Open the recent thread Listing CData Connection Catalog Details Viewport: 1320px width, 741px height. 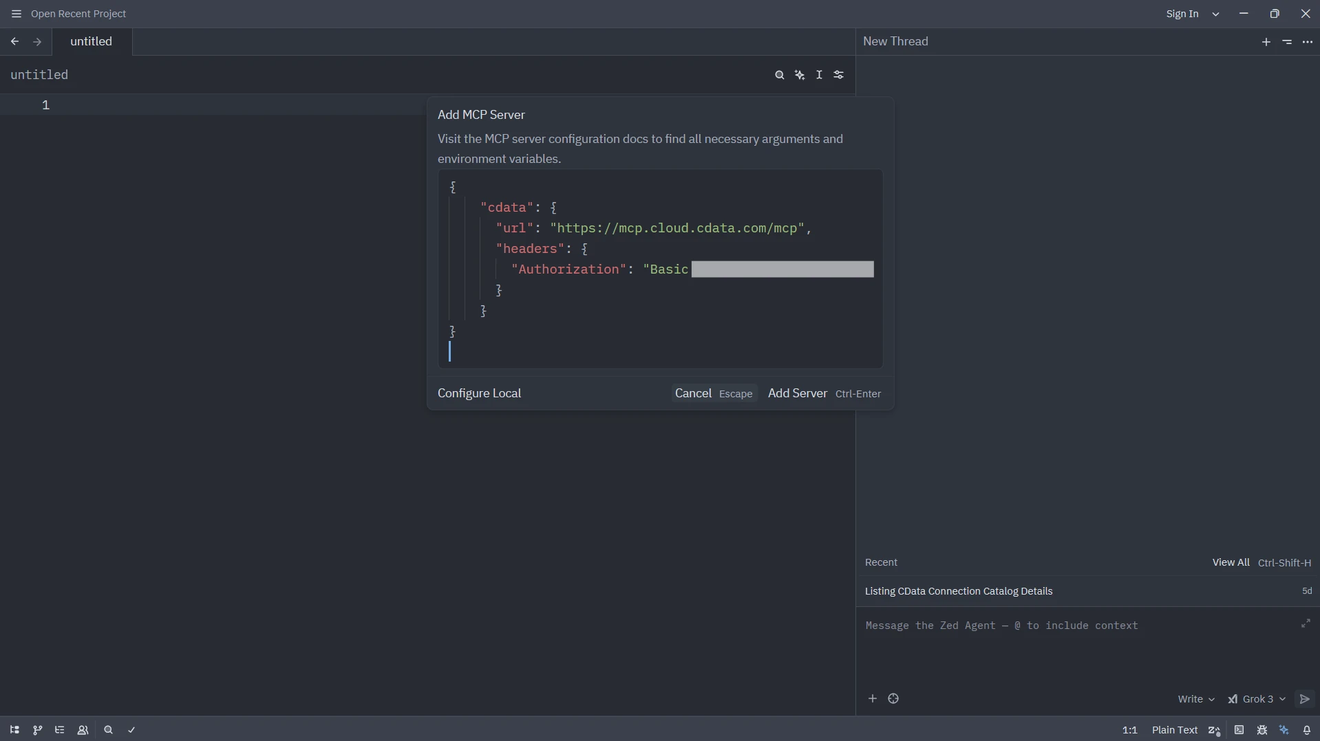tap(958, 591)
